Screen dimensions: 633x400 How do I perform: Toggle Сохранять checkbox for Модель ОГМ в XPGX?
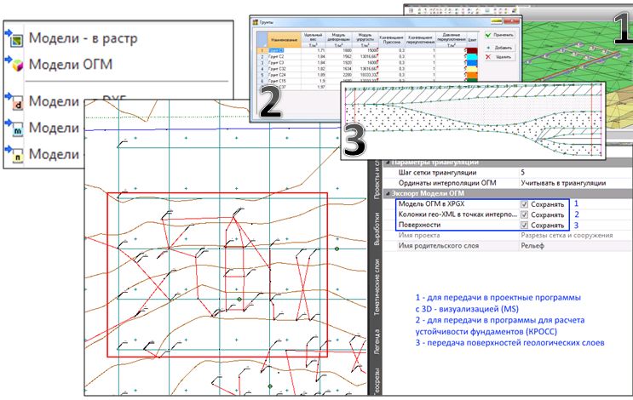tap(524, 205)
